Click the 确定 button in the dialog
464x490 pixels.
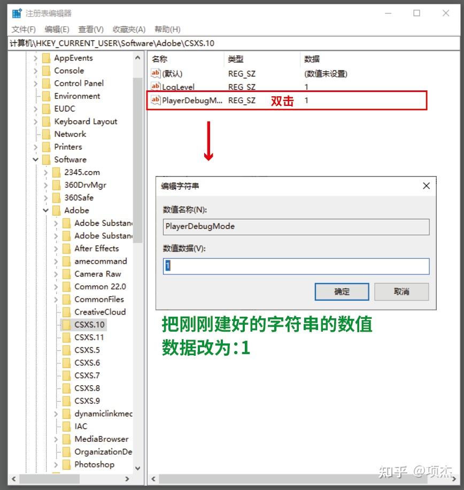pos(342,292)
